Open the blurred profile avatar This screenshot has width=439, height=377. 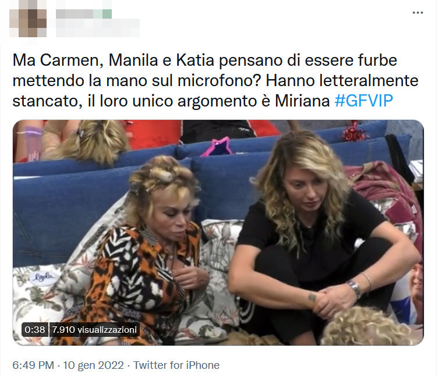click(28, 19)
